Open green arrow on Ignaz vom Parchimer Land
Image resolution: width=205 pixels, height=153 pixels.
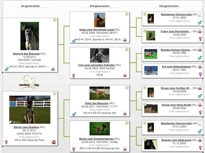[127, 14]
